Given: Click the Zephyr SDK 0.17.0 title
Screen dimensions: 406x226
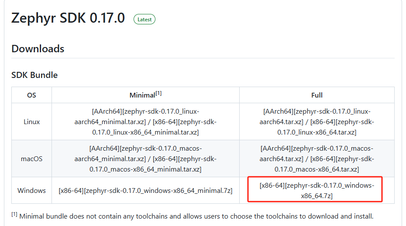Looking at the screenshot, I should click(68, 18).
